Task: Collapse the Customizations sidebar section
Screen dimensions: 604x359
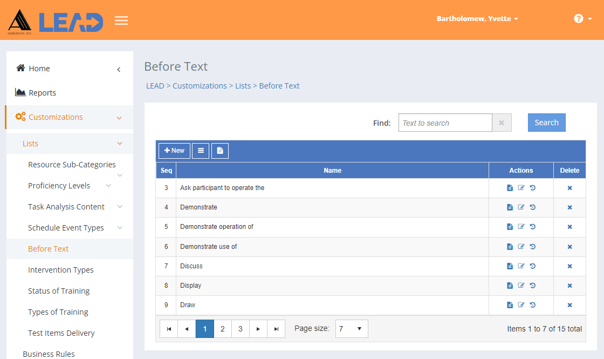Action: coord(119,118)
